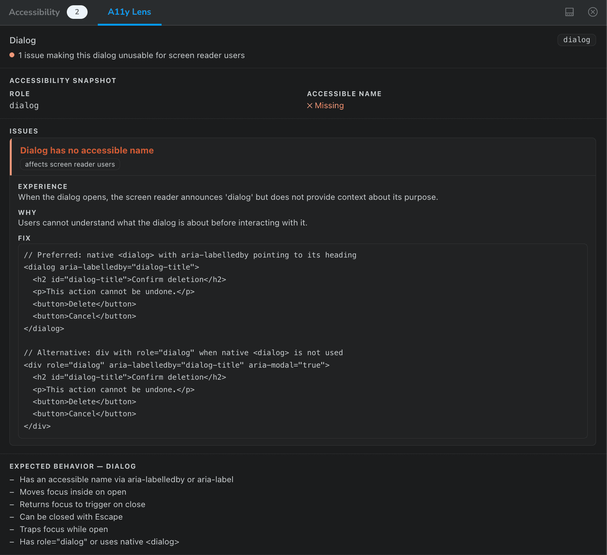
Task: Click 'Returns focus to trigger on close' item
Action: click(82, 504)
